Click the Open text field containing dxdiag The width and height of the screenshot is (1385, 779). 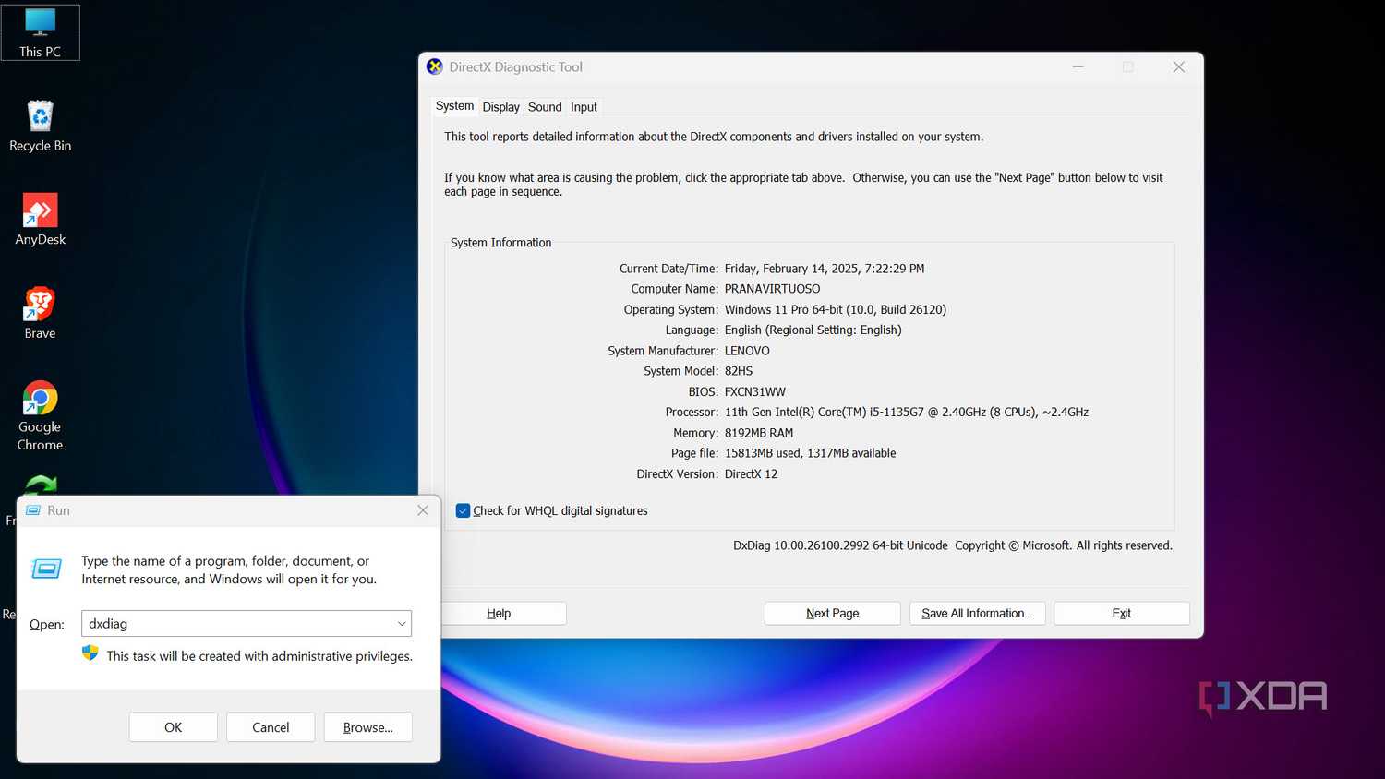[x=247, y=624]
